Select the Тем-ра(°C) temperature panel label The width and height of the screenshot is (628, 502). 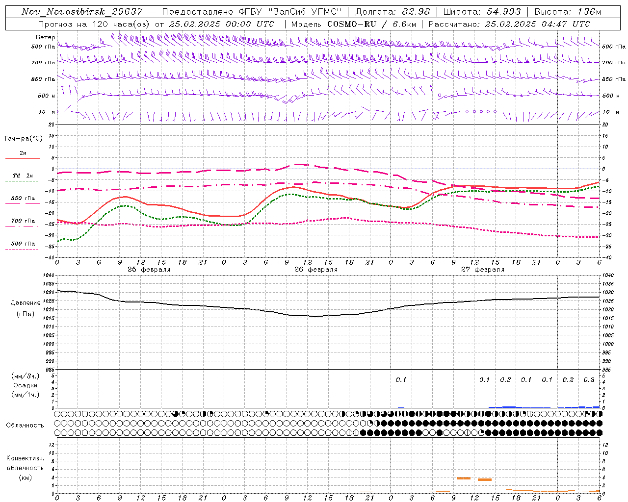[x=23, y=139]
